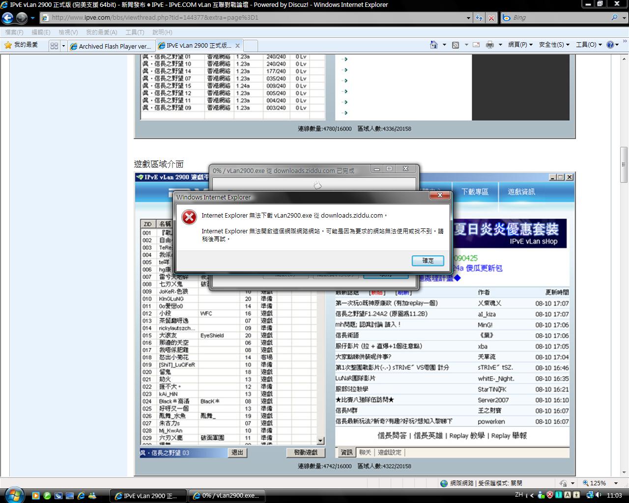Image resolution: width=629 pixels, height=503 pixels.
Task: Click the forum row 信長術語
Action: pyautogui.click(x=347, y=335)
